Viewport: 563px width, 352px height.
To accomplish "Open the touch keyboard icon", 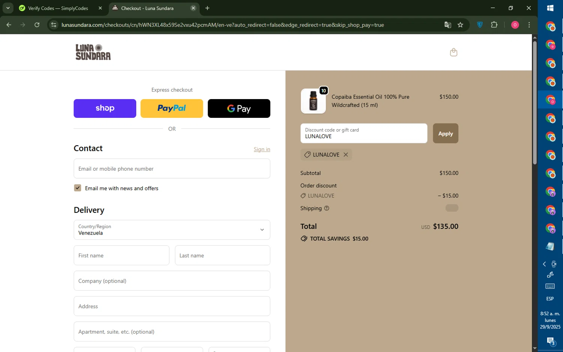I will tap(550, 286).
